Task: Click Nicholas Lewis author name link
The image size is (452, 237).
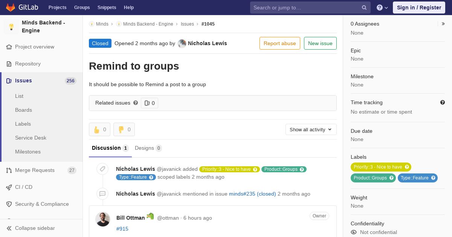Action: (x=208, y=43)
